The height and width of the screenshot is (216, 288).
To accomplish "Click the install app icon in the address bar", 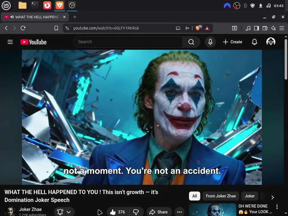I will coord(178,28).
